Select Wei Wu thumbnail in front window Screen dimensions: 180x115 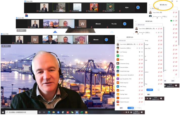[35, 40]
